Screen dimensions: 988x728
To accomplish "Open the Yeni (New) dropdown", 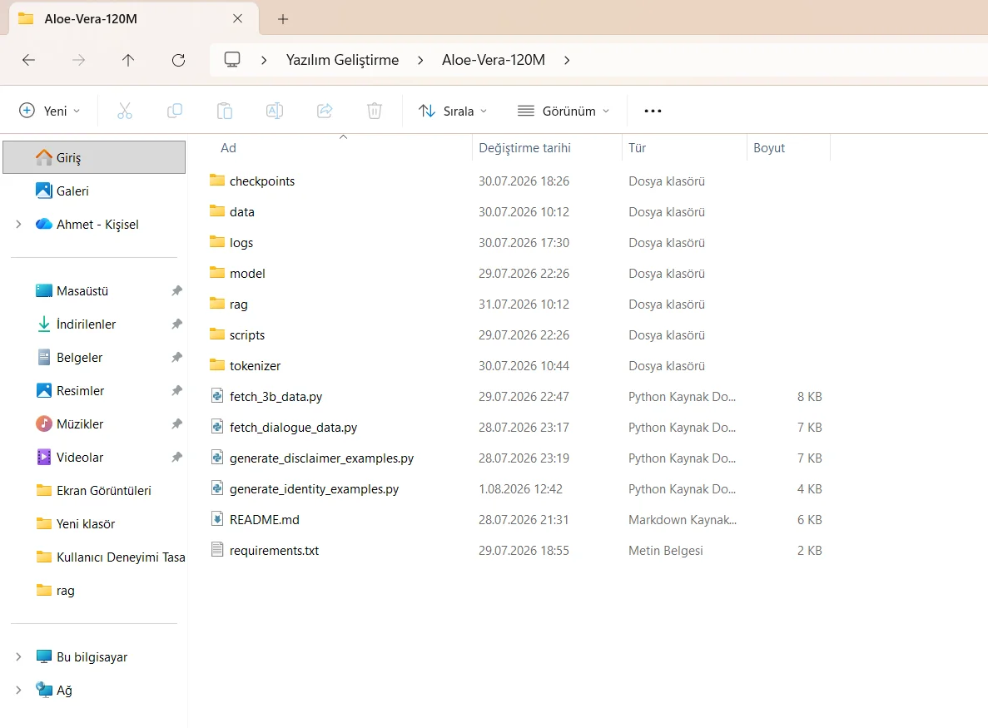I will [x=50, y=111].
